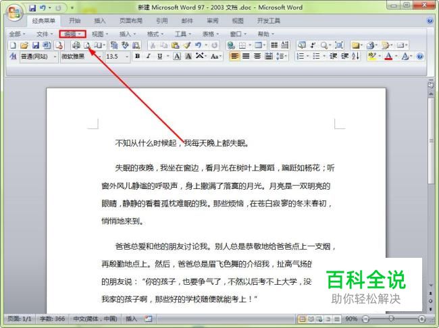Screen dimensions: 439x328
Task: Toggle Italic formatting
Action: [149, 57]
